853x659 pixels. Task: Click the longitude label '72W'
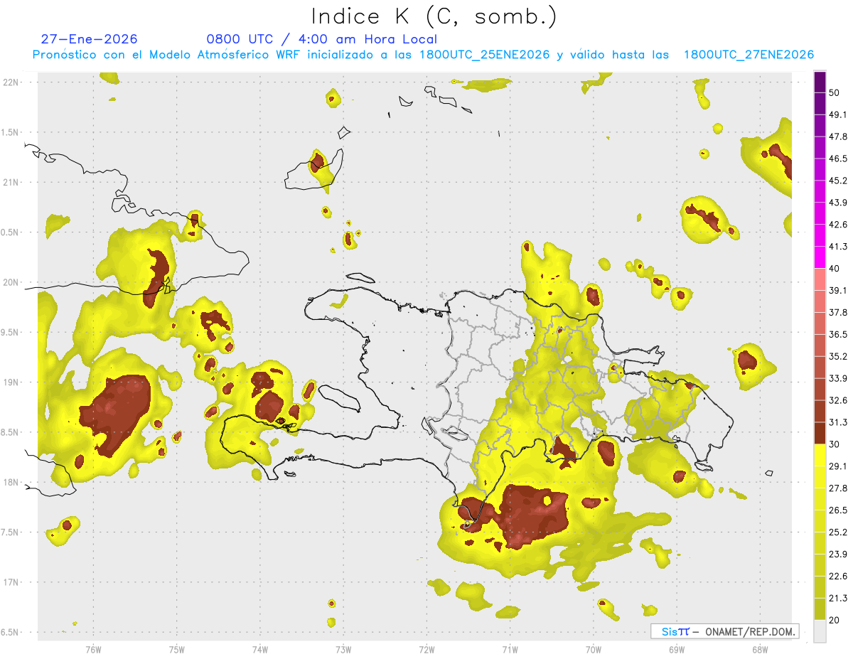click(426, 649)
